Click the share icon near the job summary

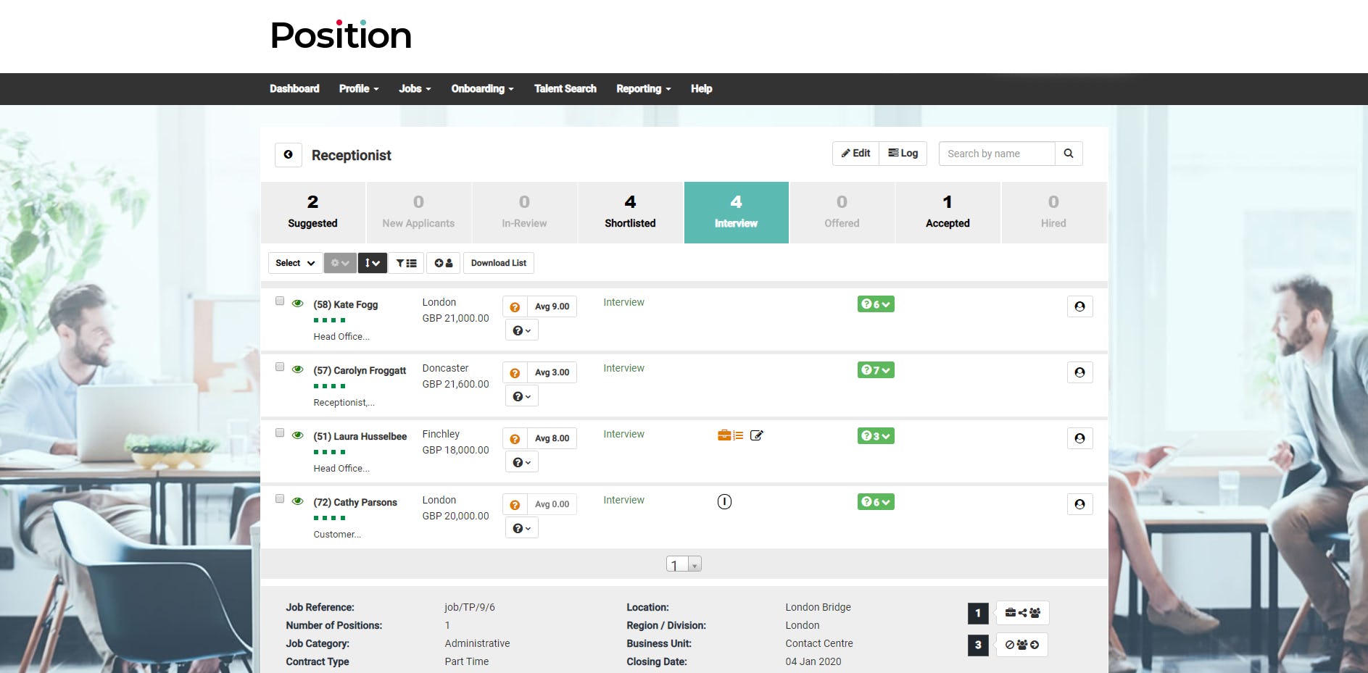(1022, 612)
